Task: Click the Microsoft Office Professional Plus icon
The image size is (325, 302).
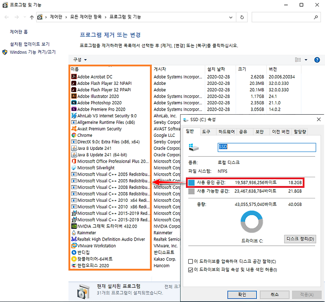Action: 74,161
